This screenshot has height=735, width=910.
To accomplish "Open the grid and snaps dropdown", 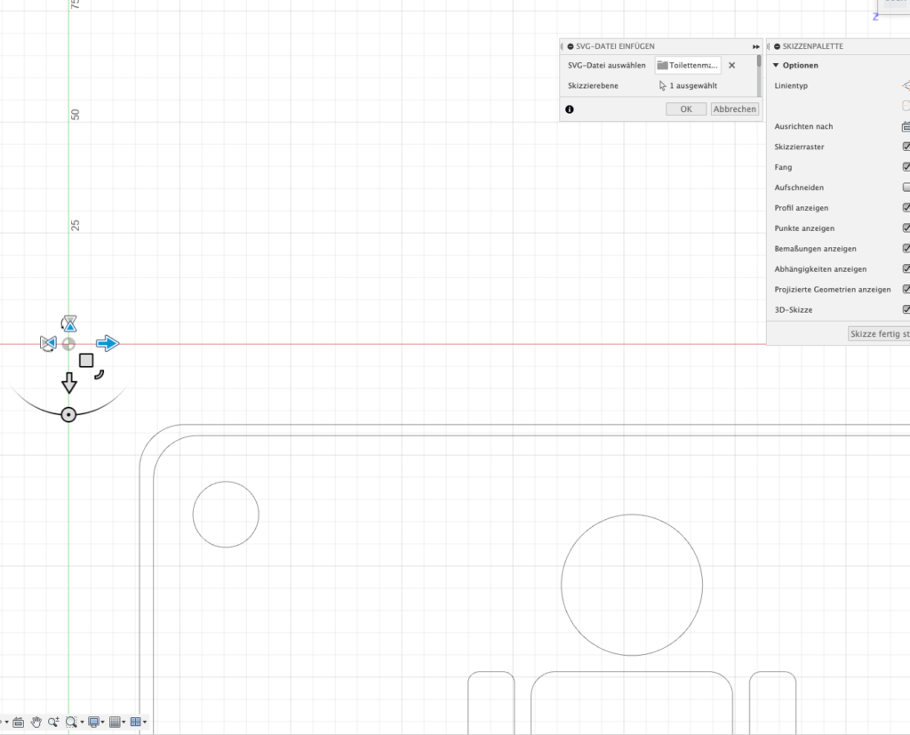I will pos(117,722).
